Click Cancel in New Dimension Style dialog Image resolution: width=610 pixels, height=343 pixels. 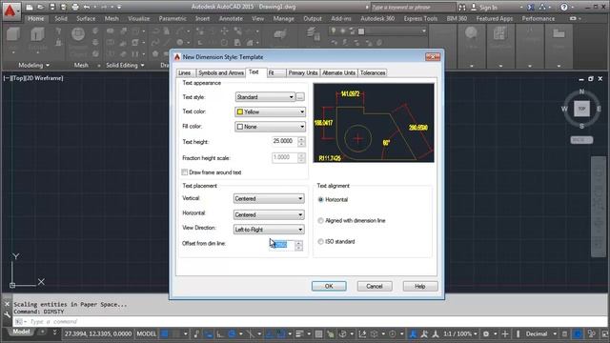pos(375,286)
